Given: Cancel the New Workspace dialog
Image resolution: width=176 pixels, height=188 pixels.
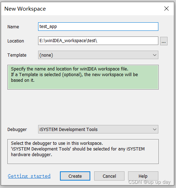Looking at the screenshot, I should click(109, 176).
